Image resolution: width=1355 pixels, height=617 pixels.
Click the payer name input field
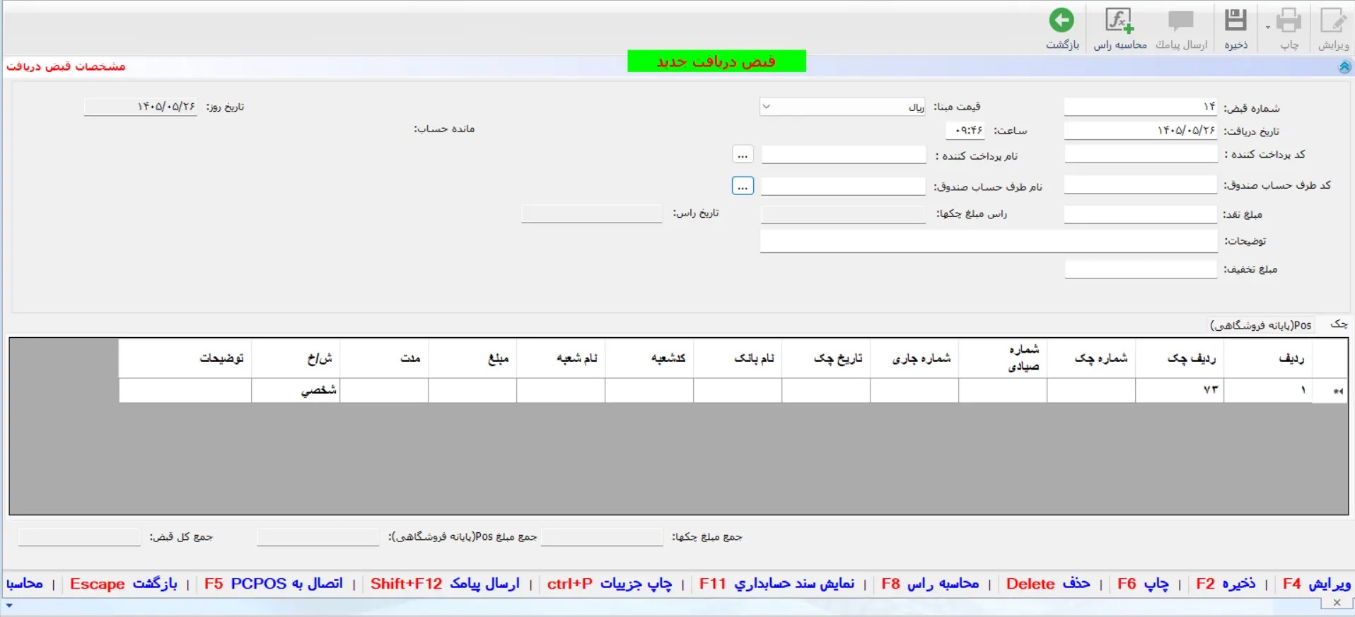[x=844, y=155]
